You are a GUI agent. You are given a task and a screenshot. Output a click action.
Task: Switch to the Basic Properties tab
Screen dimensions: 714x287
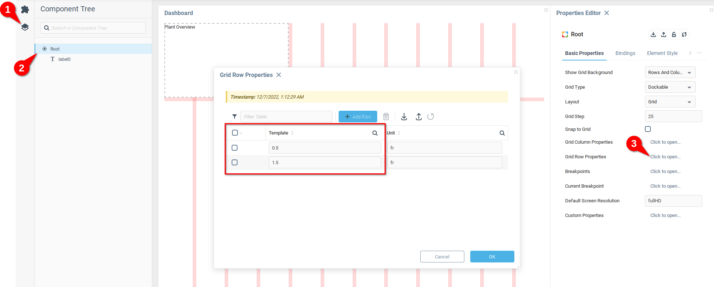click(584, 53)
